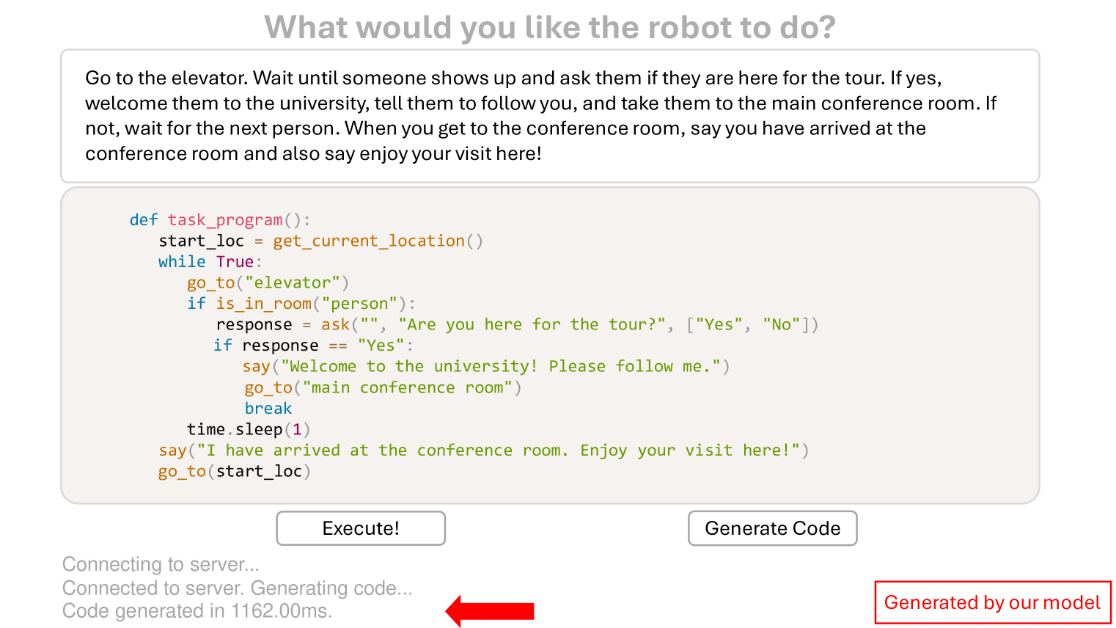Place cursor on the get_current_location() line

click(x=320, y=241)
